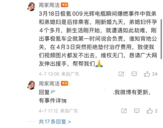Click the 4-7 17:12 来自广东 label
This screenshot has height=128, width=163.
tap(58, 111)
